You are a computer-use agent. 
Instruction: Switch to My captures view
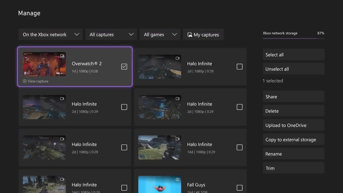point(203,34)
